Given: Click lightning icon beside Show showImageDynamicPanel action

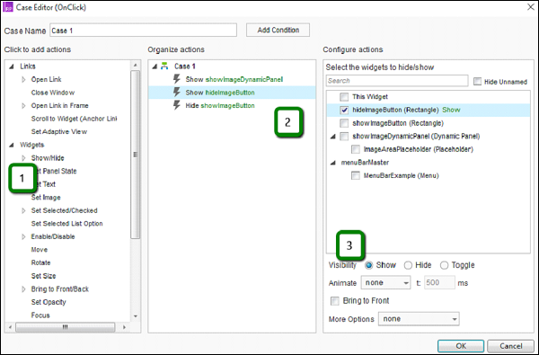Looking at the screenshot, I should pyautogui.click(x=177, y=79).
